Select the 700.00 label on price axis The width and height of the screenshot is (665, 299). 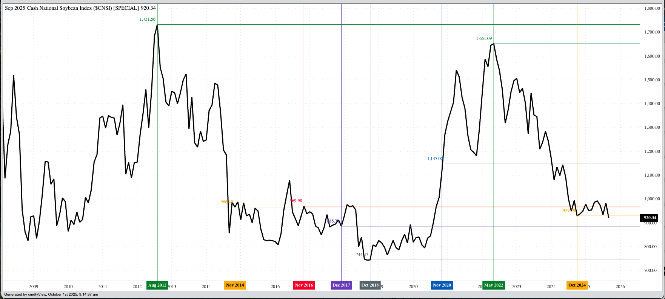[x=650, y=270]
